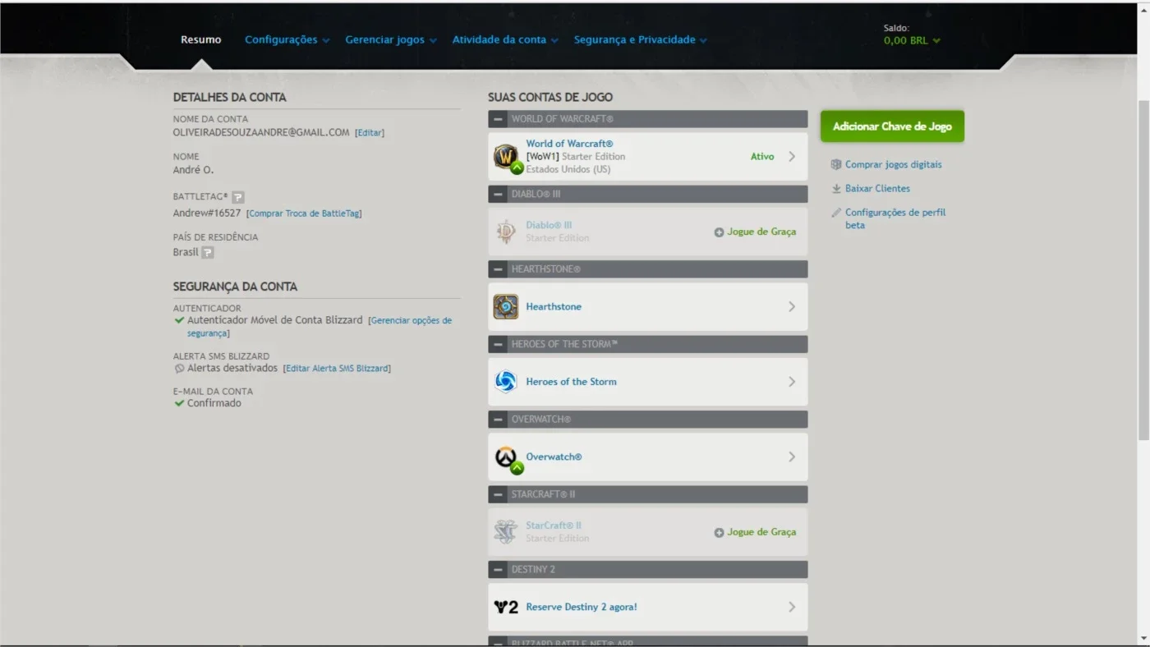
Task: Click Jogue de Graça for Diablo III
Action: pyautogui.click(x=761, y=232)
